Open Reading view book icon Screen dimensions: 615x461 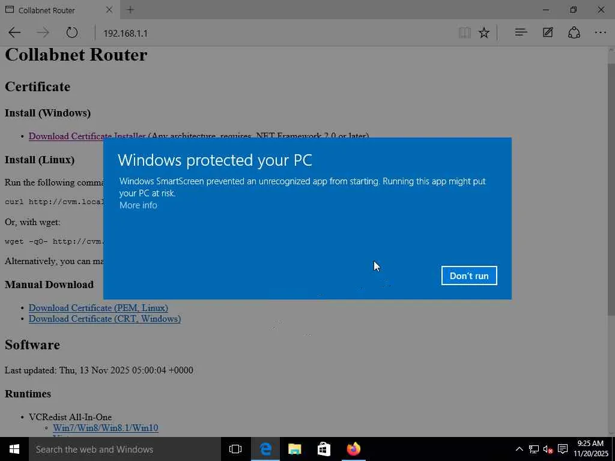point(465,32)
